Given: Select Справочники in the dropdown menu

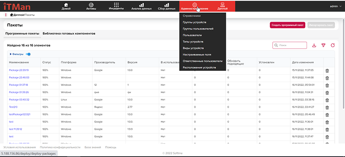Looking at the screenshot, I should coord(191,16).
